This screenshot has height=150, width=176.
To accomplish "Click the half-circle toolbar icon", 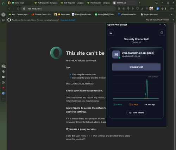I will [x=165, y=8].
